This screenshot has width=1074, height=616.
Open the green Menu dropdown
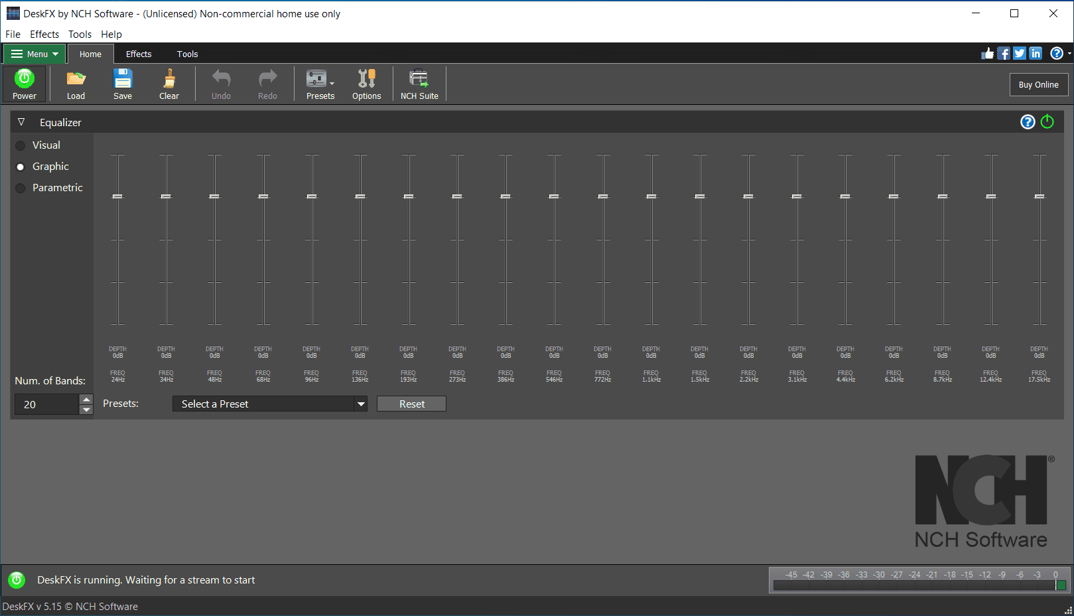click(34, 54)
